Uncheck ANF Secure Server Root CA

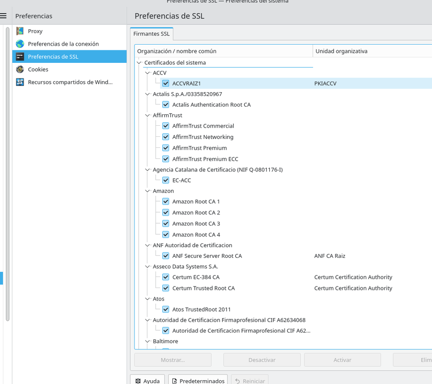click(166, 256)
